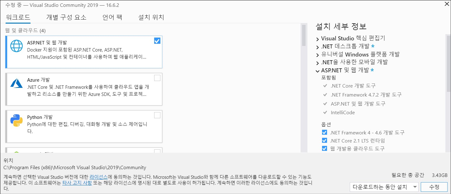Switch to the 설치 위치 tab
451x194 pixels.
coord(151,17)
